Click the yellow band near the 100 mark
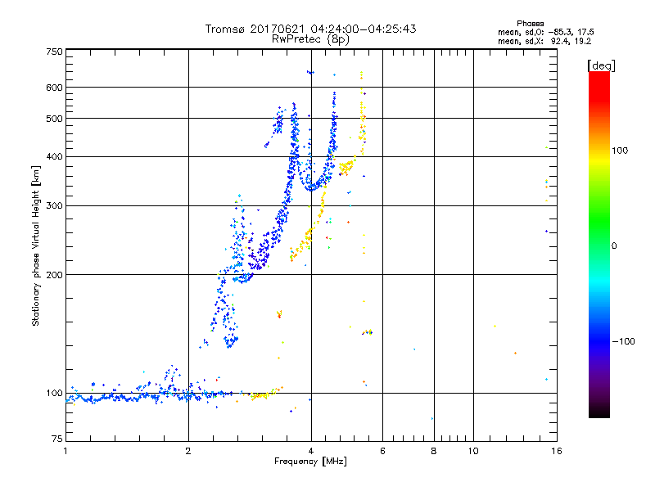Image resolution: width=655 pixels, height=491 pixels. 599,151
